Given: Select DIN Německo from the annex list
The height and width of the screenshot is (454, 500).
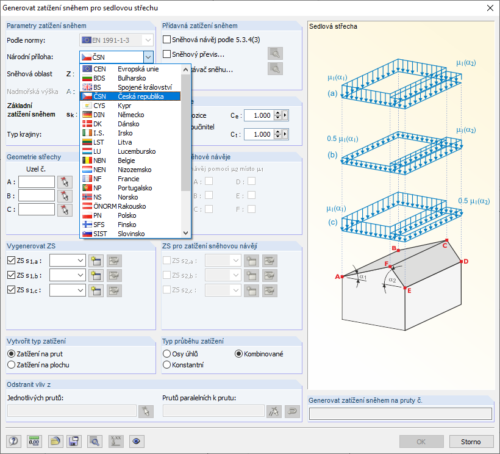Looking at the screenshot, I should point(130,115).
